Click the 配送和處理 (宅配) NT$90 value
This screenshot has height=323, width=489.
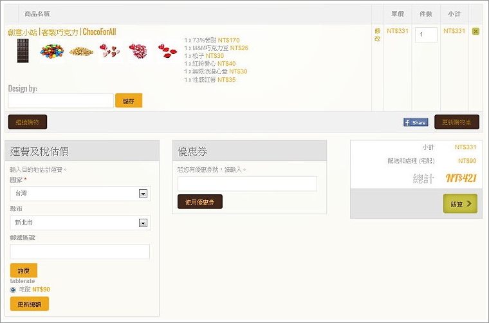[467, 161]
